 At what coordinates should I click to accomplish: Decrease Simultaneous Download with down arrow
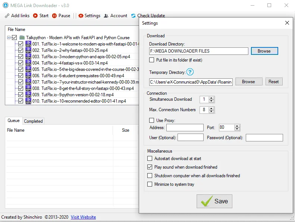211,101
